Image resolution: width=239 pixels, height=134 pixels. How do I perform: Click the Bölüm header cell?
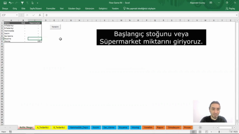[x=11, y=23]
